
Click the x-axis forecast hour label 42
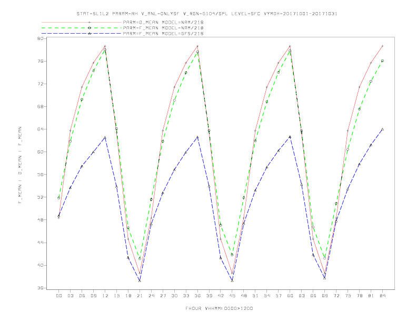tap(221, 296)
